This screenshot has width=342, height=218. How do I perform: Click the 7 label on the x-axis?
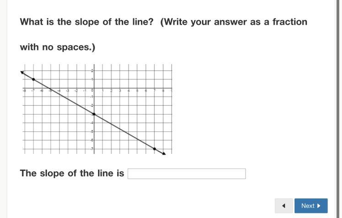tap(155, 91)
